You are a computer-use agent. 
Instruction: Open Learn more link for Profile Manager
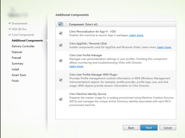[76, 66]
